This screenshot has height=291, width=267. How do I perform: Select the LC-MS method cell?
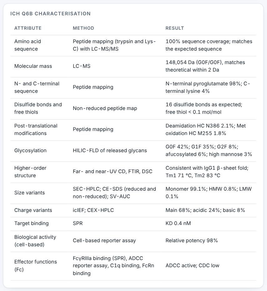tap(82, 66)
